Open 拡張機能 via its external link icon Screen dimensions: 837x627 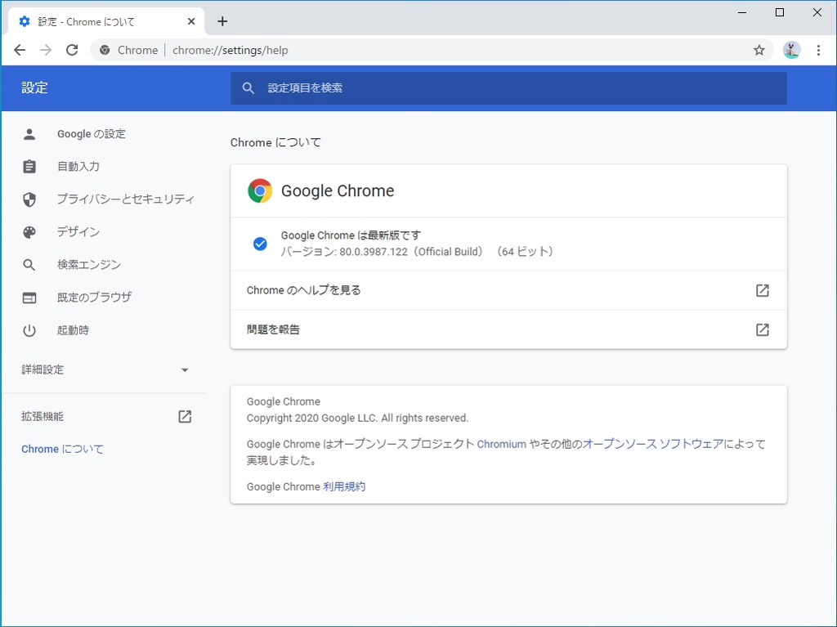(x=186, y=415)
